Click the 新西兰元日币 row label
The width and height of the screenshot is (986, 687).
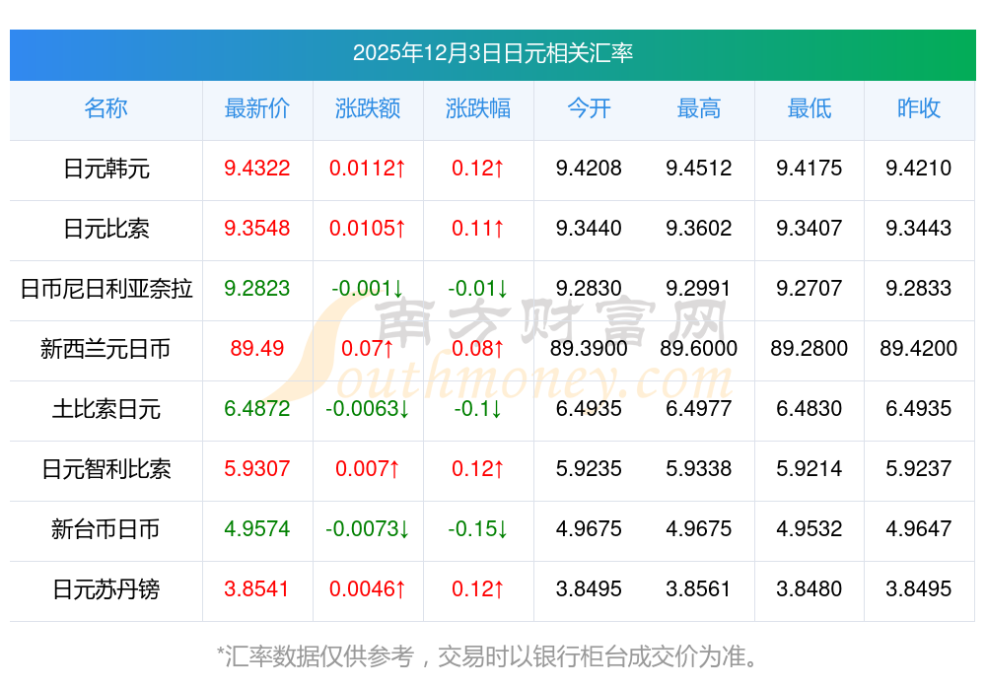(x=106, y=349)
